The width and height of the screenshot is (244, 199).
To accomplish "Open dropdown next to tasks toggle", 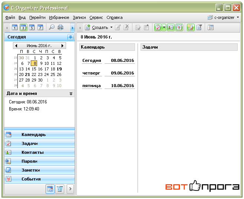I will pos(164,27).
